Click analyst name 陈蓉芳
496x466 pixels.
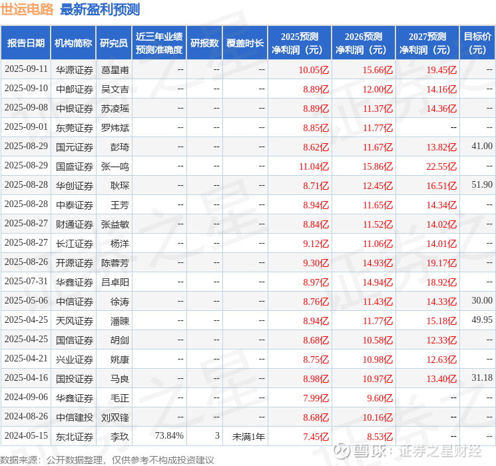115,263
